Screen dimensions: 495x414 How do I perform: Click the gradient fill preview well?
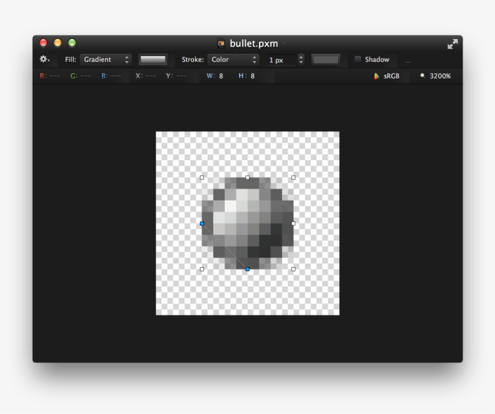click(153, 60)
